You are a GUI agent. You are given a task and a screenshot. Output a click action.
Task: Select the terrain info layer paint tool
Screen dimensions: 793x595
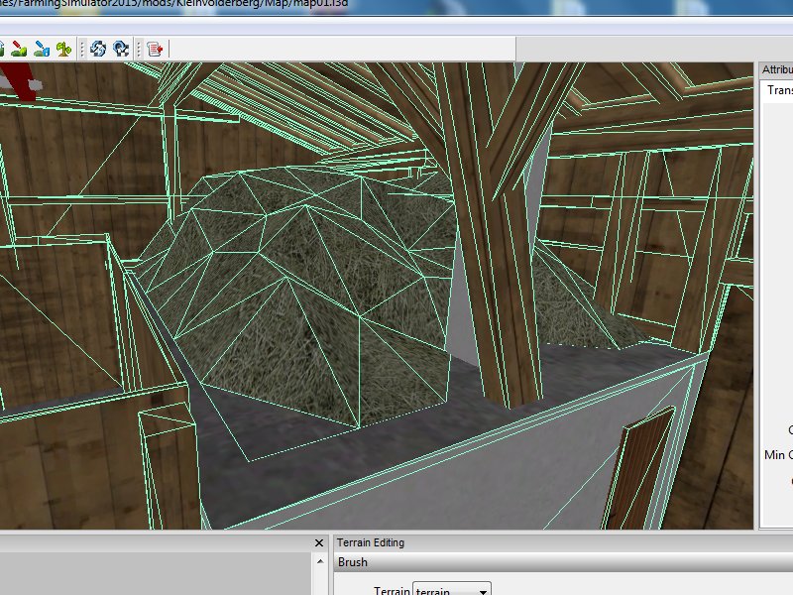[x=42, y=49]
